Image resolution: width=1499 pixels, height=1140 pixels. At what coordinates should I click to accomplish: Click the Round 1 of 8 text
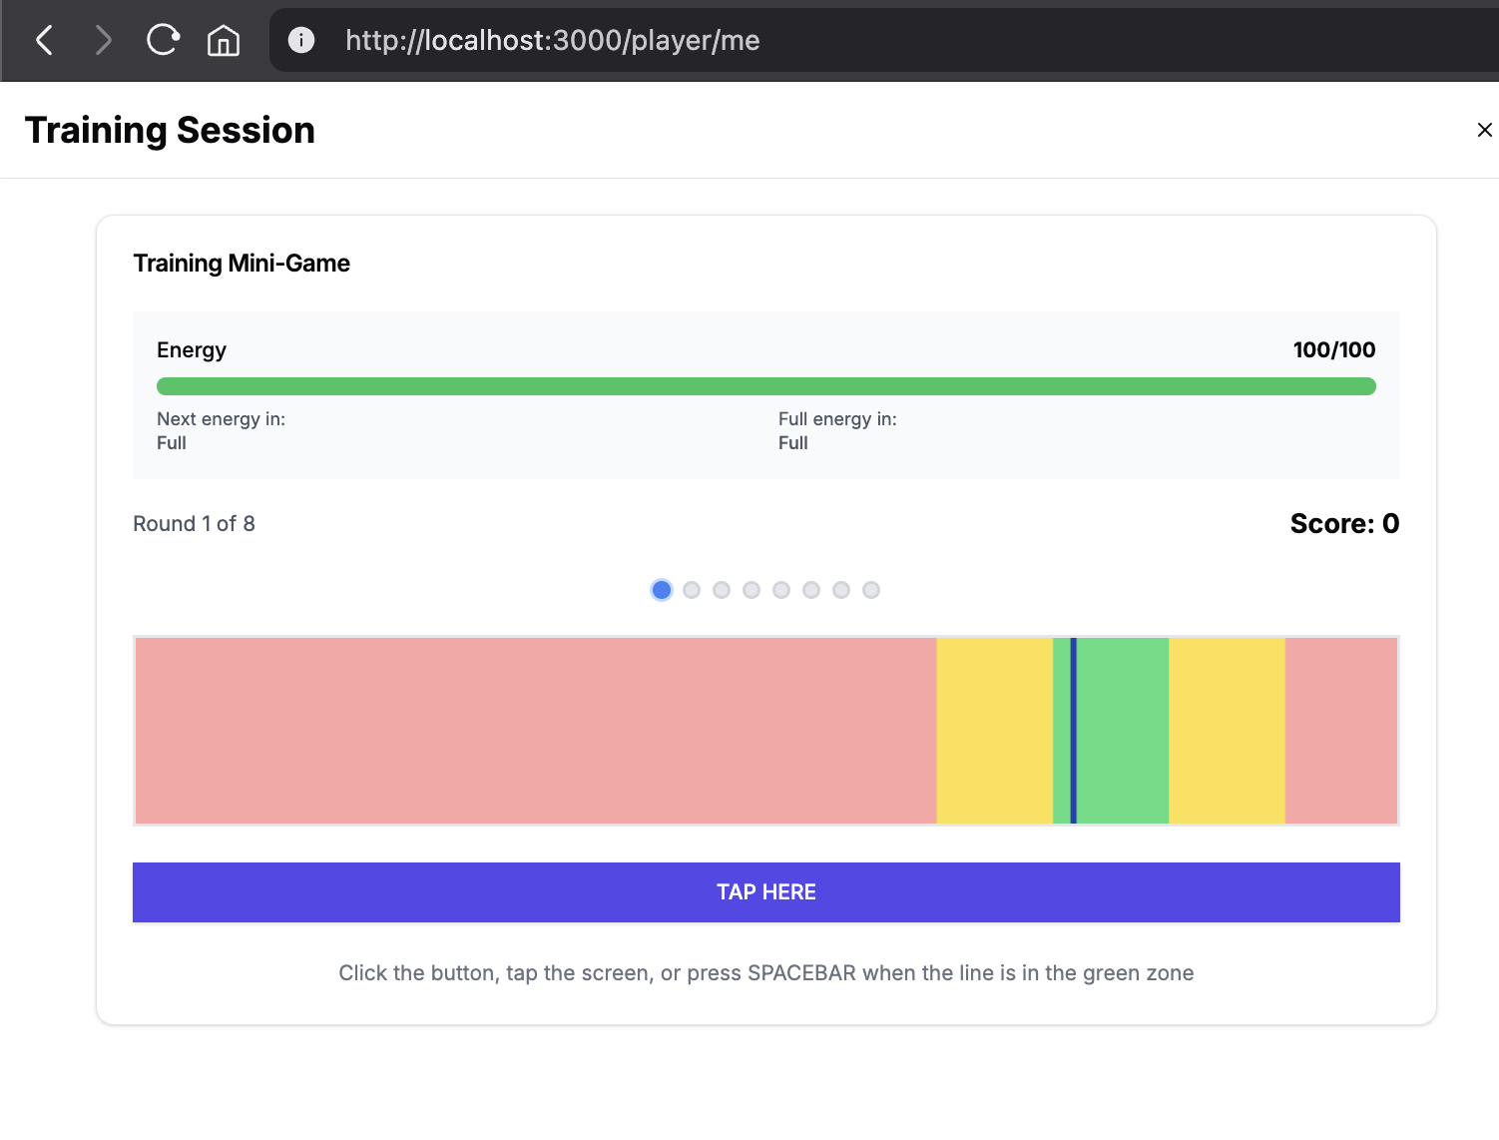point(195,524)
